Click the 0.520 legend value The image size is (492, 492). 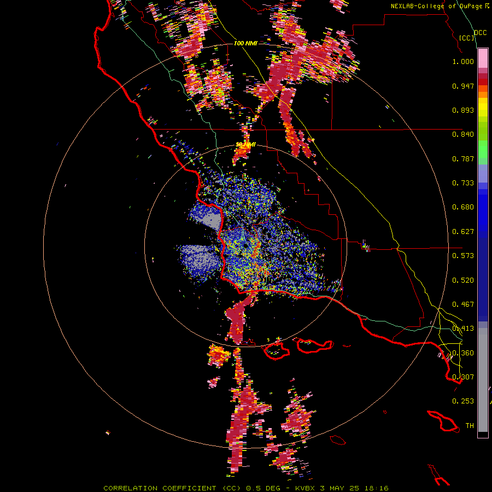463,280
